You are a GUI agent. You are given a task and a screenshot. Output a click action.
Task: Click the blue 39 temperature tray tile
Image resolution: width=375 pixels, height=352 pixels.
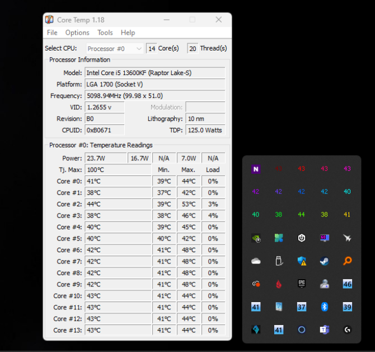click(x=347, y=307)
